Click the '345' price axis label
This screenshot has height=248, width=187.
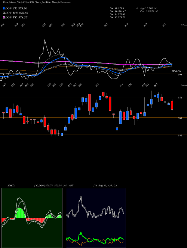(x=180, y=136)
